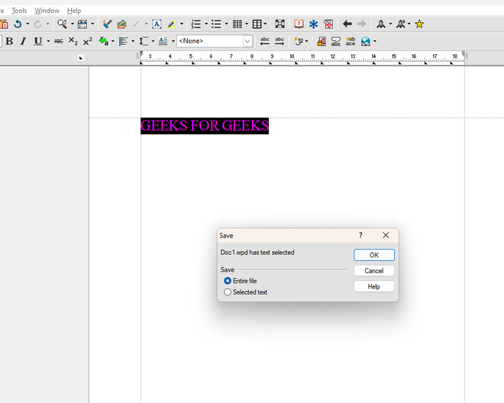This screenshot has width=504, height=403.
Task: Click the gold star icon
Action: point(419,24)
